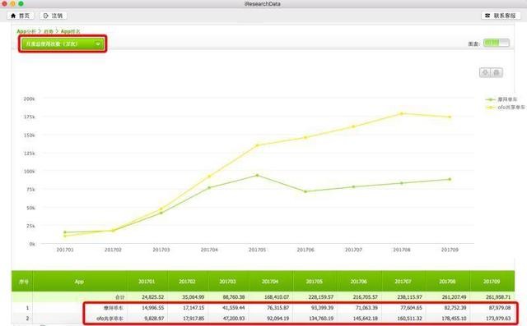
Task: Click 摩拜 green line point at 201706
Action: pyautogui.click(x=305, y=191)
